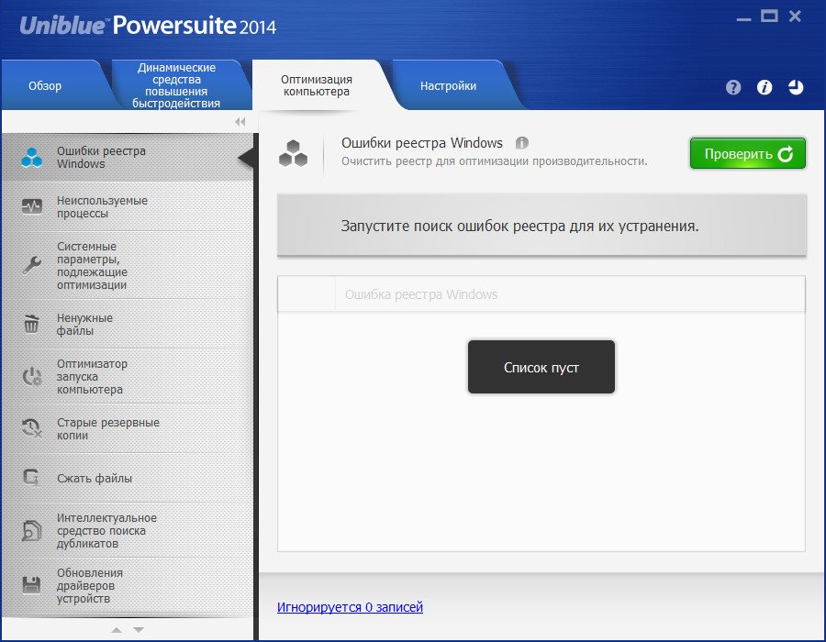The height and width of the screenshot is (642, 826).
Task: Click the startup optimizer power icon
Action: [31, 376]
